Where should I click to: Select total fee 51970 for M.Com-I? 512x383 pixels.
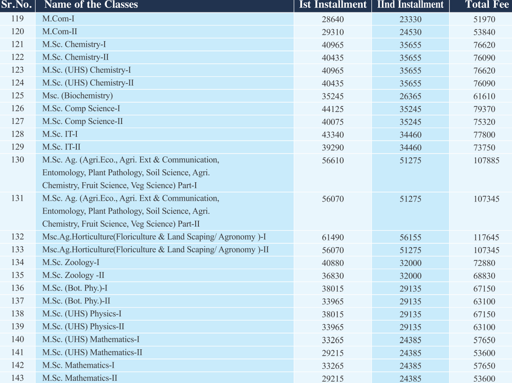484,19
